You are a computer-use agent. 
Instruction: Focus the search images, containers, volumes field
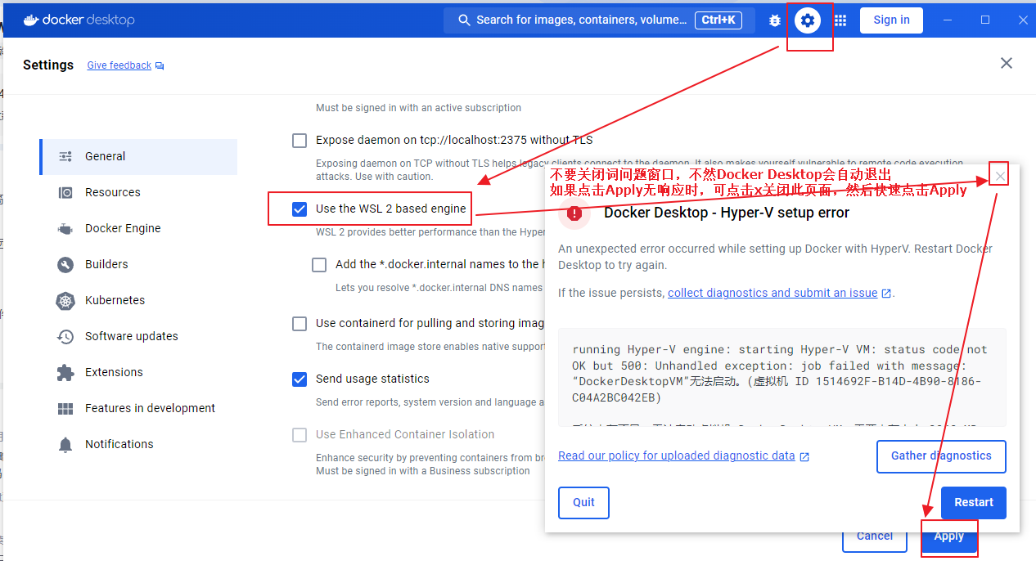click(599, 20)
